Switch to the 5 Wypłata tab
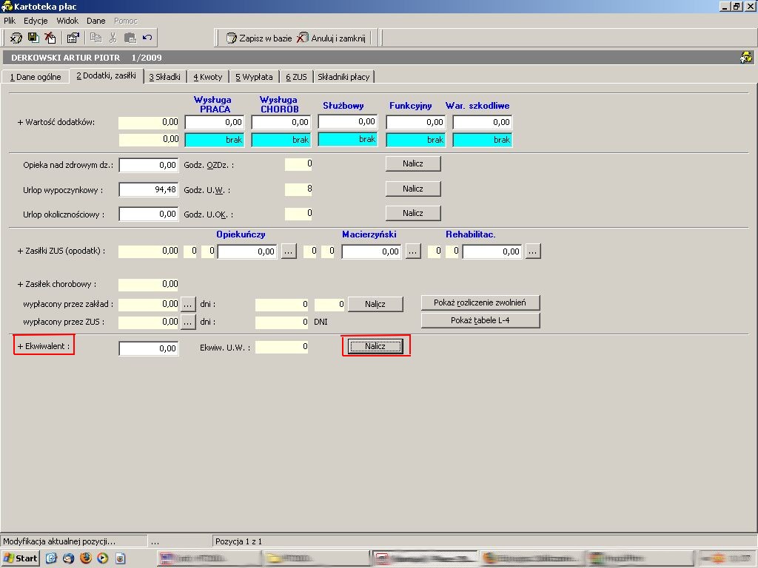Screen dimensions: 758x568 (254, 77)
